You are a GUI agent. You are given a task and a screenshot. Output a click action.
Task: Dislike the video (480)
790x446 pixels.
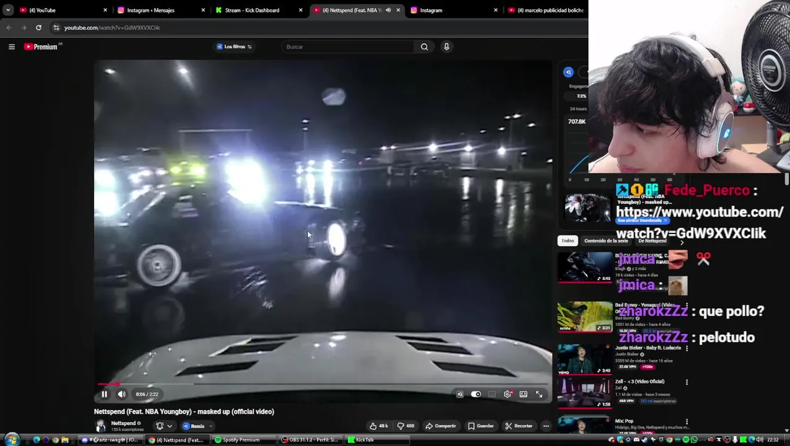(405, 426)
